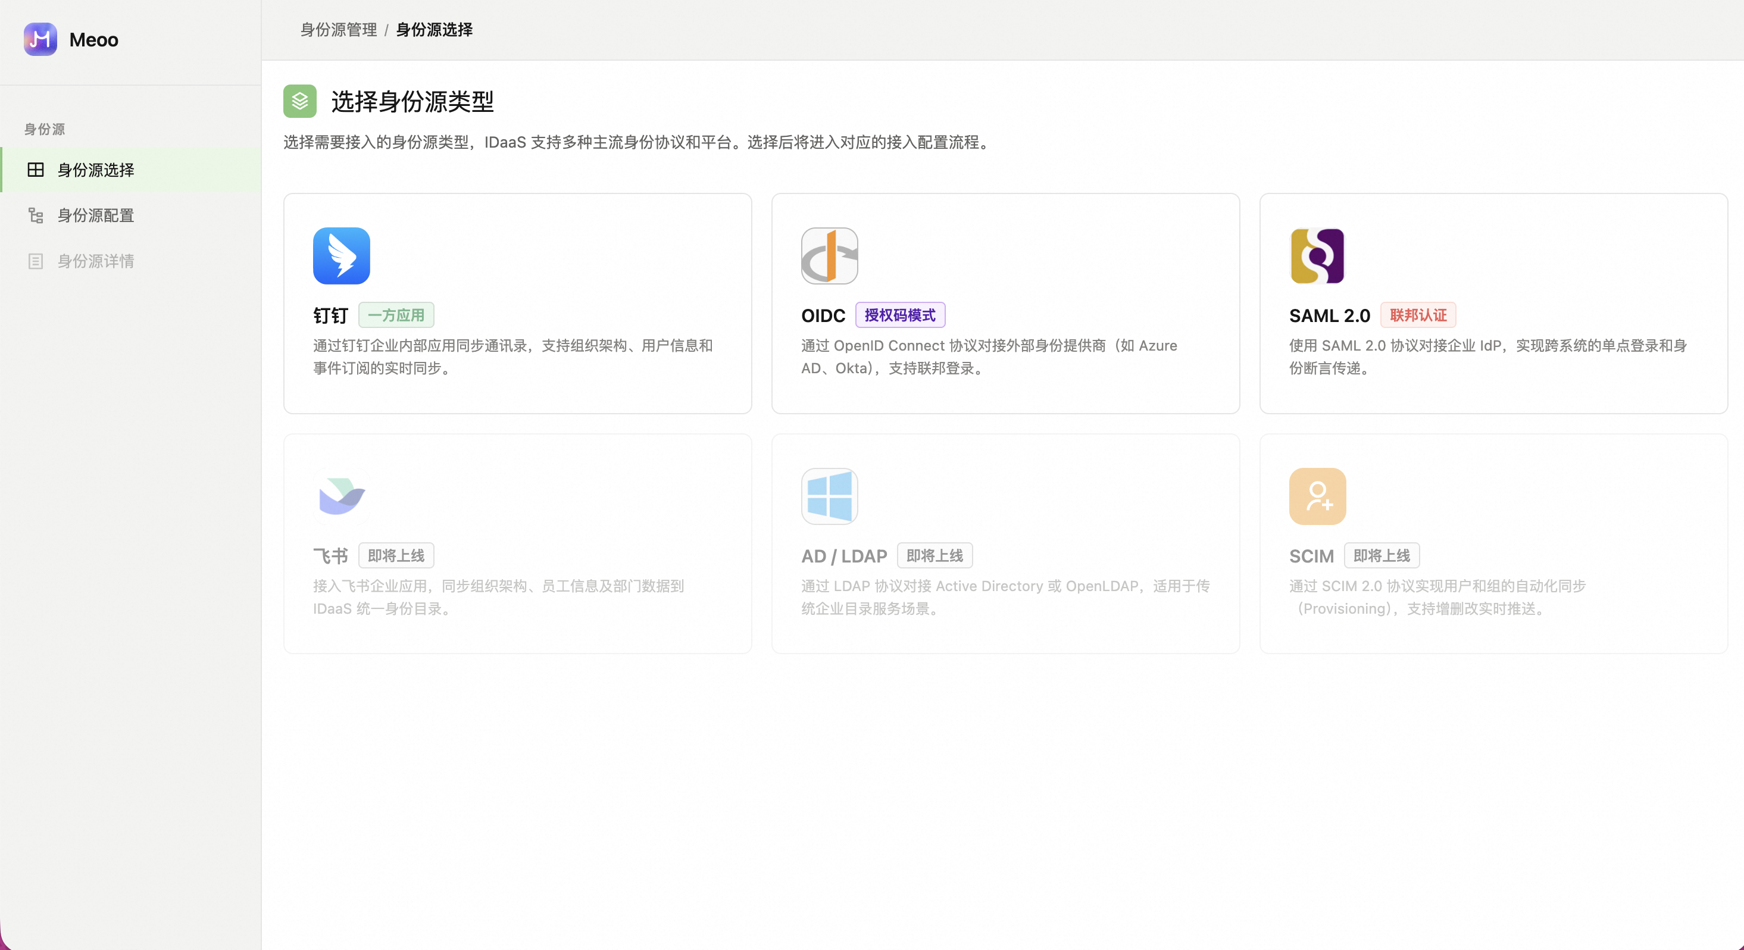Click the AD / LDAP card title
1744x950 pixels.
pos(844,556)
